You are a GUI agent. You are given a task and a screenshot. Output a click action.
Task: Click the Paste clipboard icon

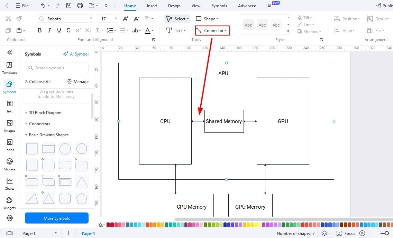coord(19,30)
